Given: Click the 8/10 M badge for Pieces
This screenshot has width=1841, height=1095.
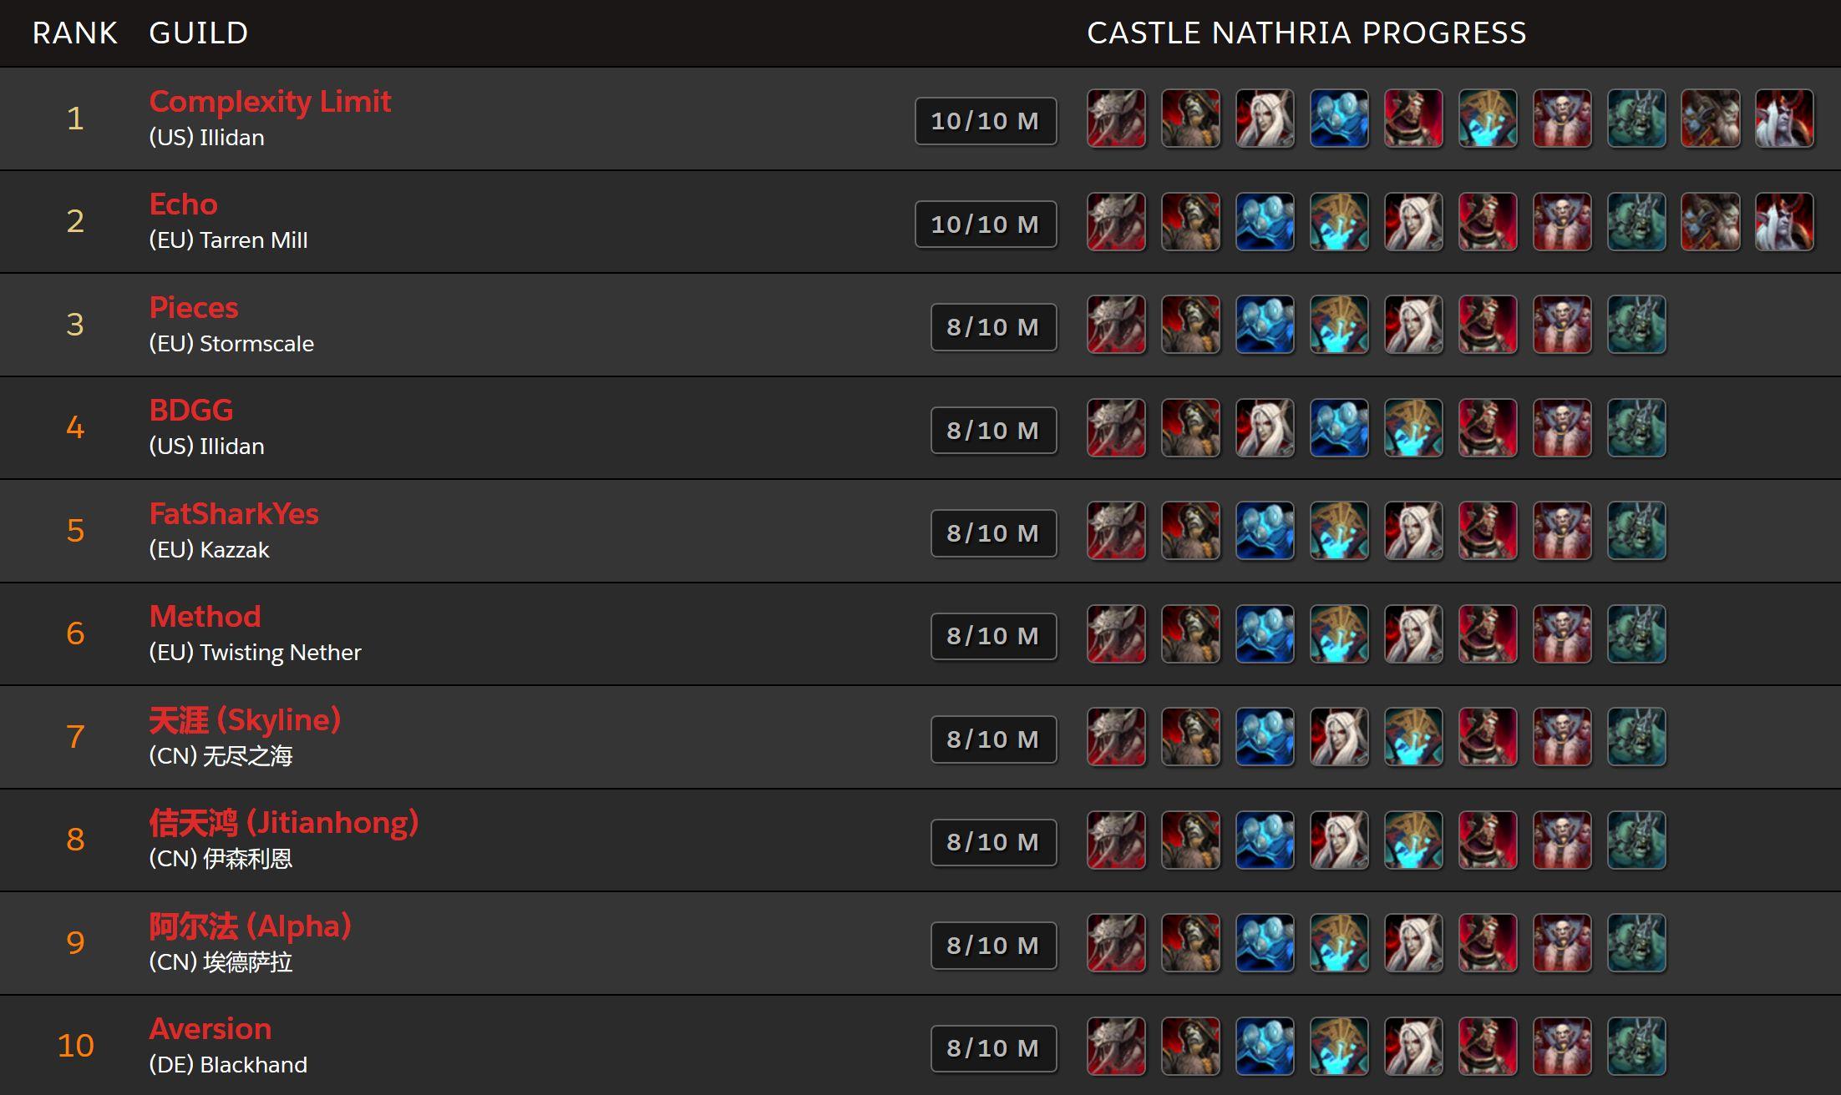Looking at the screenshot, I should 994,327.
